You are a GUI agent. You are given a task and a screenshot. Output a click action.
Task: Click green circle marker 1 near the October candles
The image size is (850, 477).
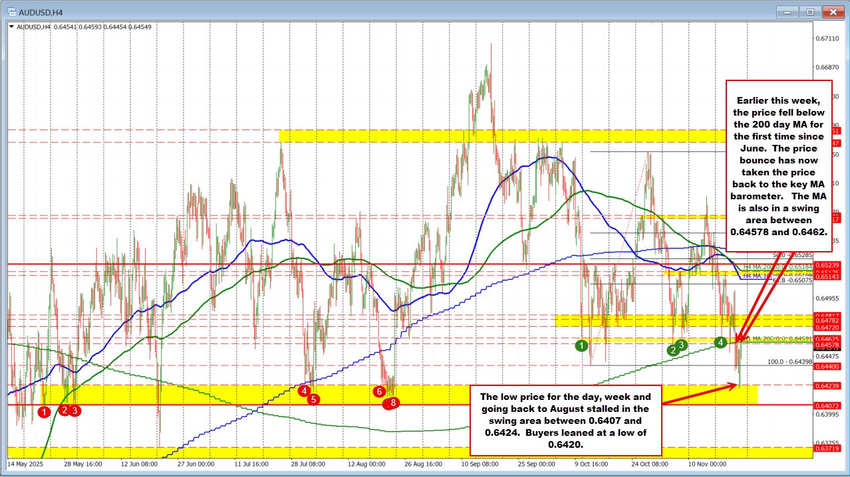click(x=582, y=345)
